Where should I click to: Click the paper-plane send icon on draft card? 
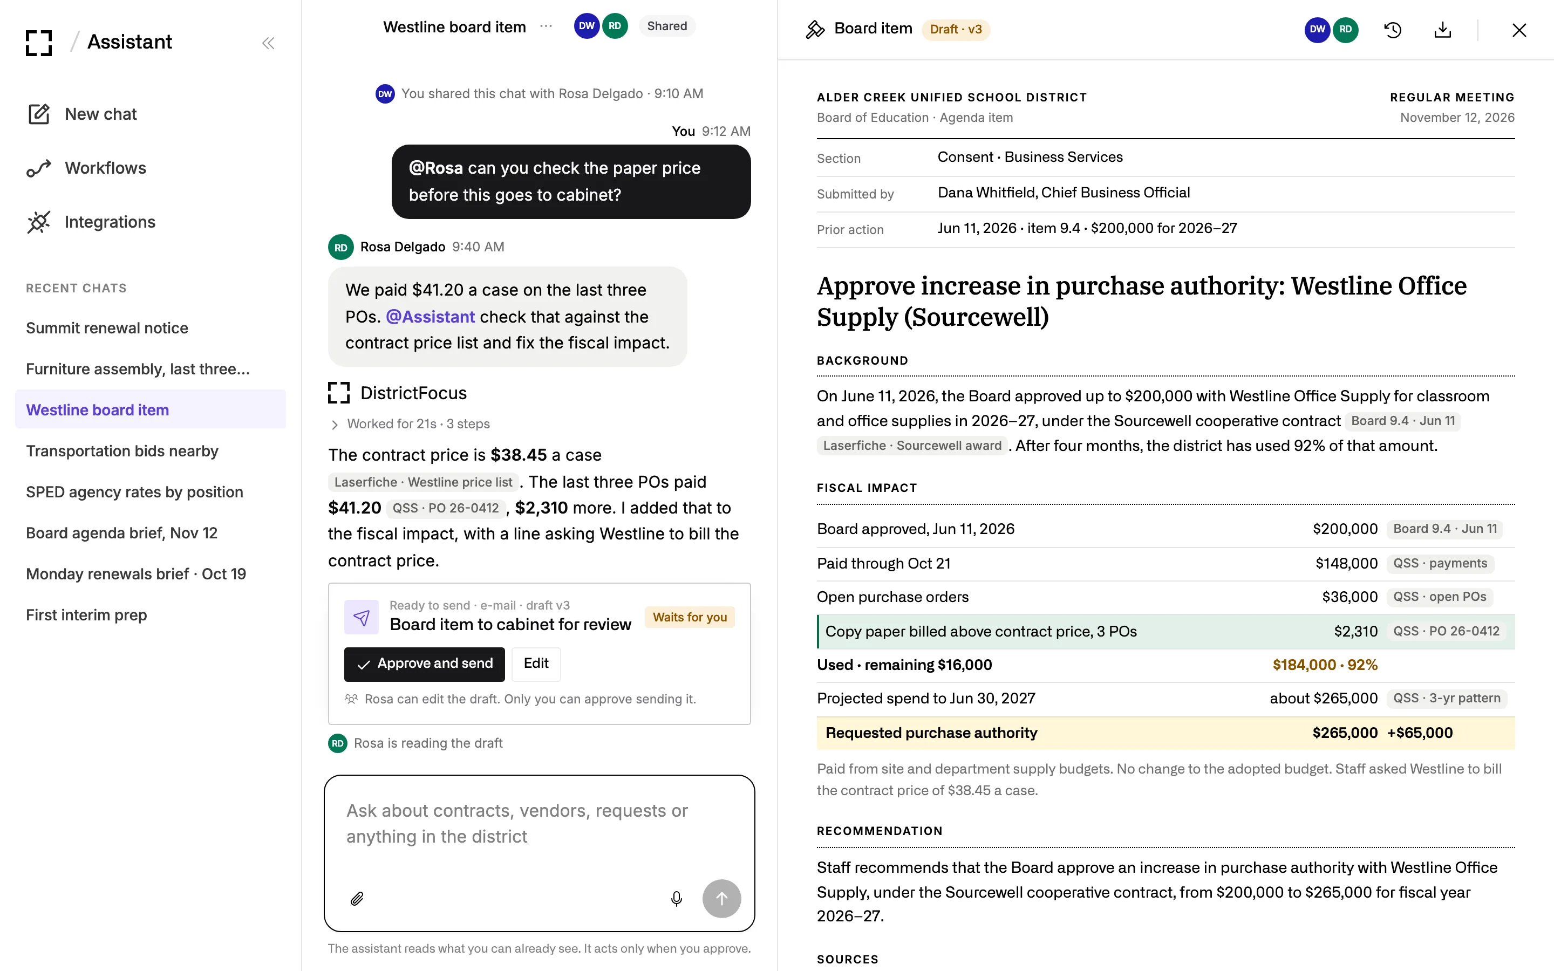click(362, 617)
